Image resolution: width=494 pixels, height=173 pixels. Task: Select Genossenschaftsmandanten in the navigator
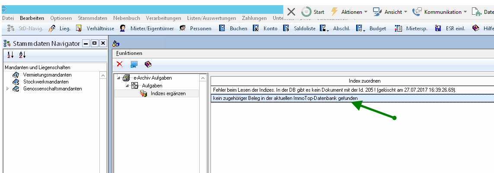tap(53, 89)
